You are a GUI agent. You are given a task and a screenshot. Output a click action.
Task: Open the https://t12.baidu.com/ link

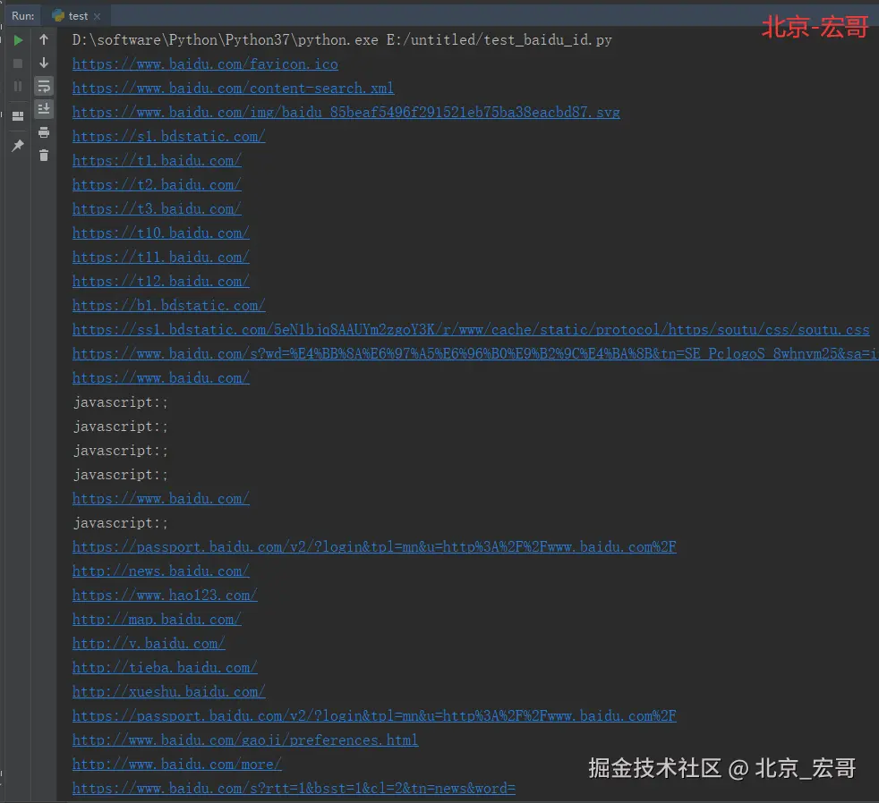point(161,281)
